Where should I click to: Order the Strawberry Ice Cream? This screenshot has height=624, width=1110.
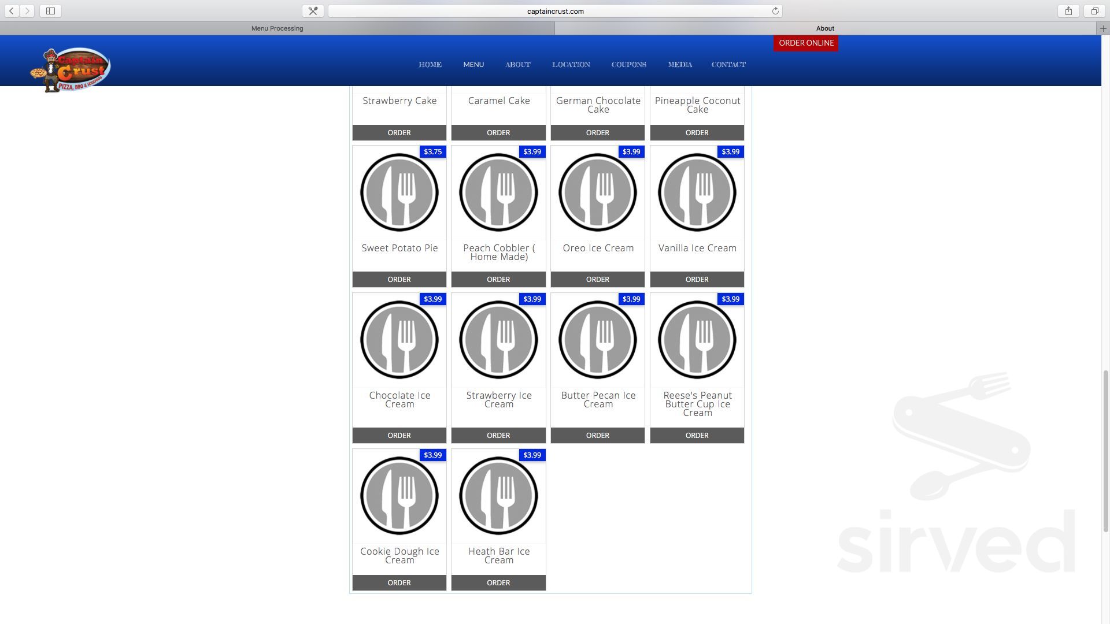click(498, 435)
